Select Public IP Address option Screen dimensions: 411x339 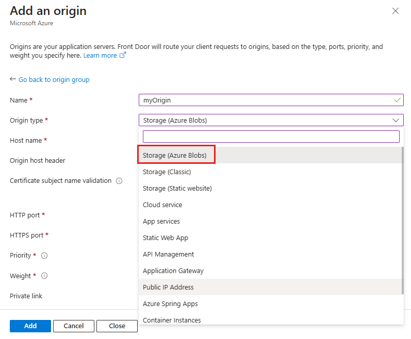(270, 287)
